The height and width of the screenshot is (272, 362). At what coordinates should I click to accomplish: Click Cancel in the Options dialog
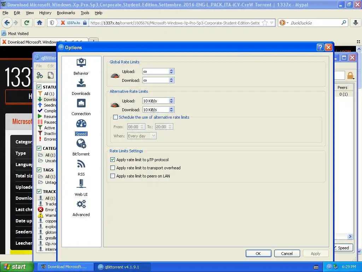click(x=287, y=254)
